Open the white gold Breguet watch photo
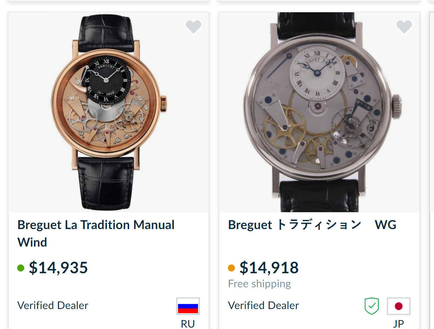The image size is (434, 329). coord(320,112)
